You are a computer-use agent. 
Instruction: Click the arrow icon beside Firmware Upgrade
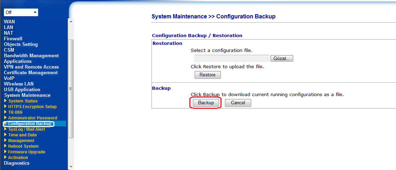(x=5, y=152)
